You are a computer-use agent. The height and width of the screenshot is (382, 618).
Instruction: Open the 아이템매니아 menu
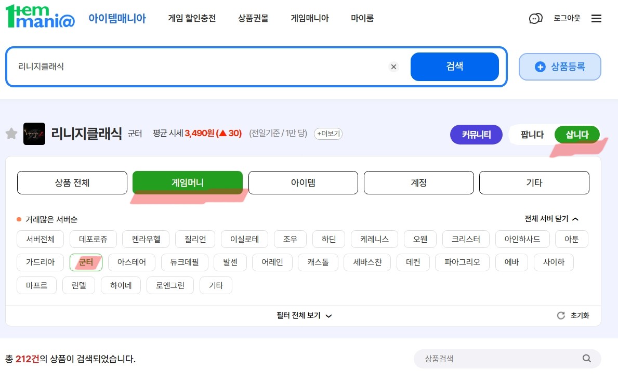click(x=117, y=18)
